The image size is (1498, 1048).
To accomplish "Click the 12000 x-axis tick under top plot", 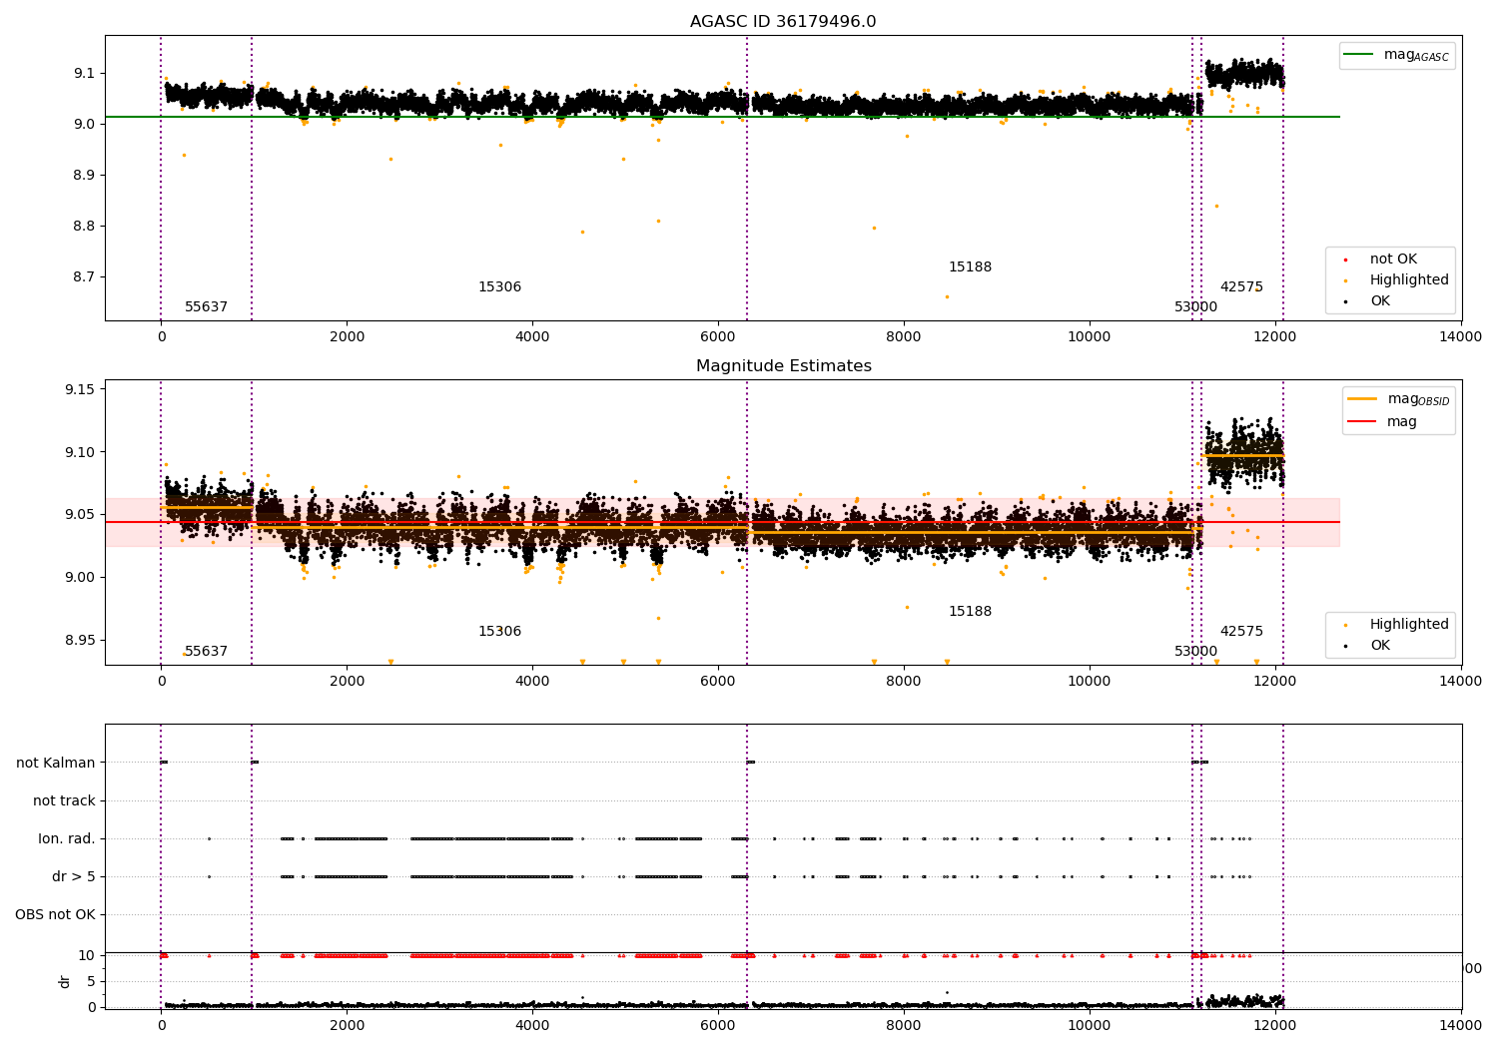I will click(1275, 336).
